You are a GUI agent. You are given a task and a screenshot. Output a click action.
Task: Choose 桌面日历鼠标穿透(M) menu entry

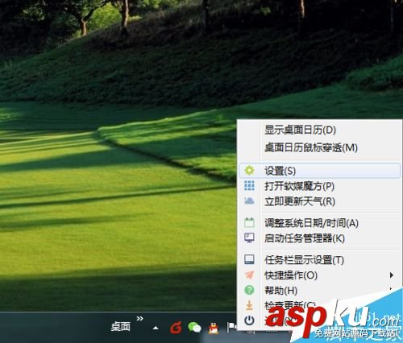point(319,147)
